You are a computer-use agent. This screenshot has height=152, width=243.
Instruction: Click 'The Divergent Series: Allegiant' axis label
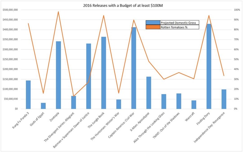coord(59,127)
